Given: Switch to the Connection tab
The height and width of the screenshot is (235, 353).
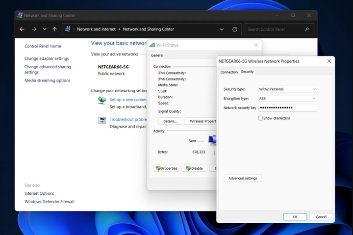Looking at the screenshot, I should coord(229,72).
